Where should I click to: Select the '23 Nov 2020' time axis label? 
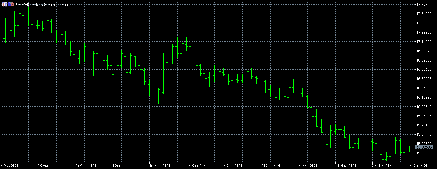click(383, 166)
